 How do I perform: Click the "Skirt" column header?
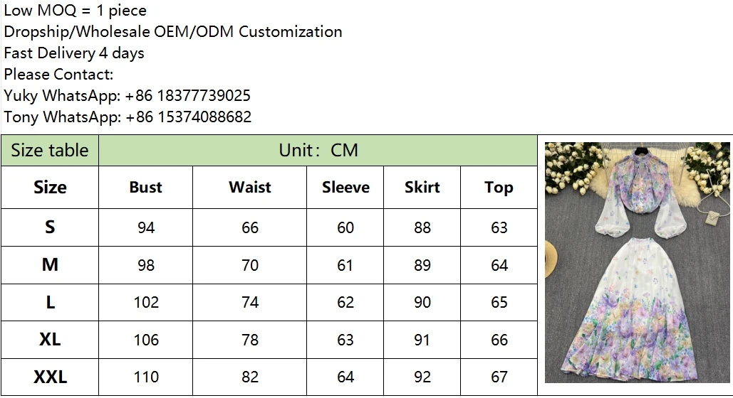422,188
